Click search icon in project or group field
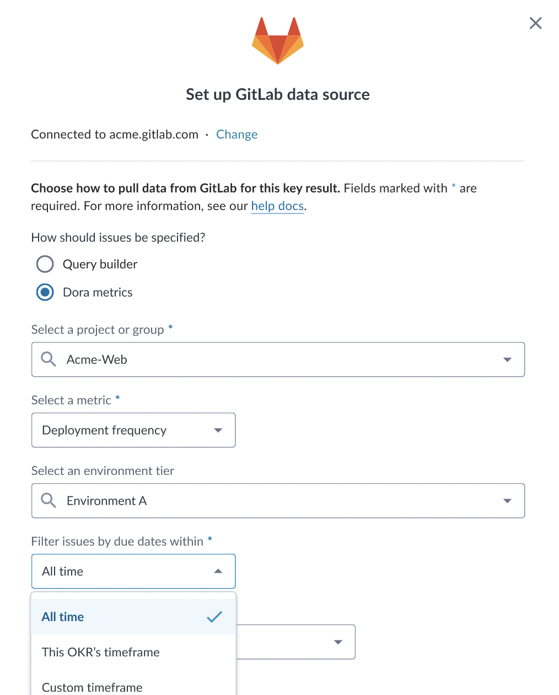559x695 pixels. (x=49, y=360)
